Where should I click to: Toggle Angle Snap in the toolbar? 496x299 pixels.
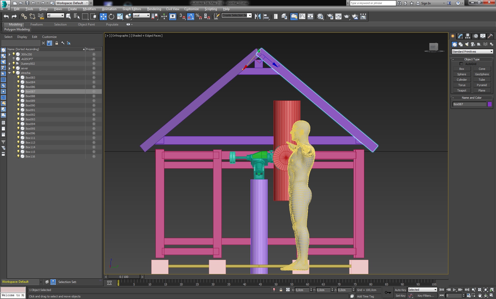[190, 16]
